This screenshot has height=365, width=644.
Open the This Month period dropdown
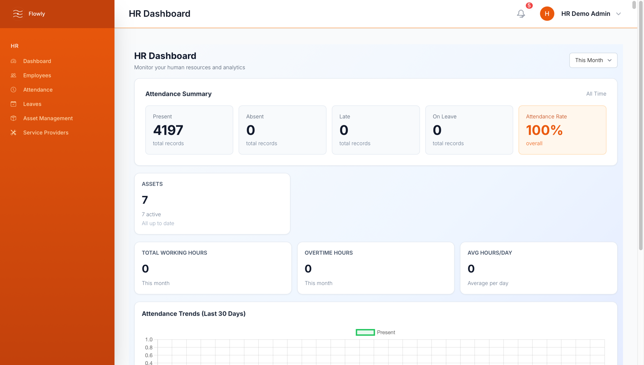[x=593, y=60]
